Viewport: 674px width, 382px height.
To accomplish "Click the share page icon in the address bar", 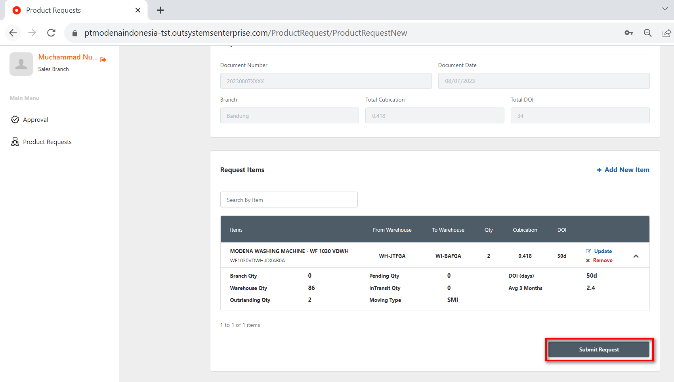I will pos(666,33).
